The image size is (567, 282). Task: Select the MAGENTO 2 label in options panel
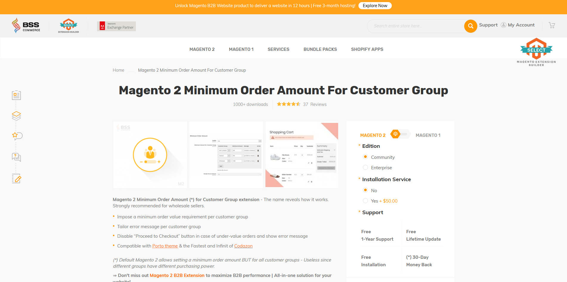[373, 135]
